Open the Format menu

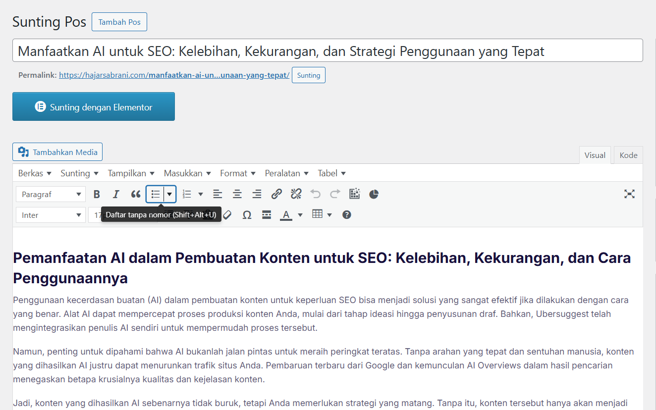pyautogui.click(x=237, y=173)
